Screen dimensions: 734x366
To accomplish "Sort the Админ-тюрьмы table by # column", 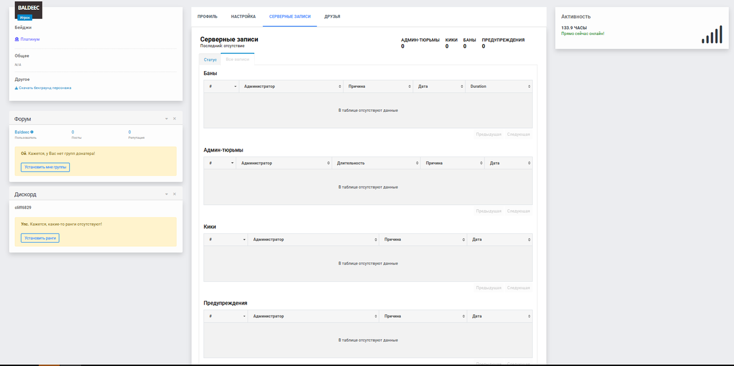I will click(220, 163).
